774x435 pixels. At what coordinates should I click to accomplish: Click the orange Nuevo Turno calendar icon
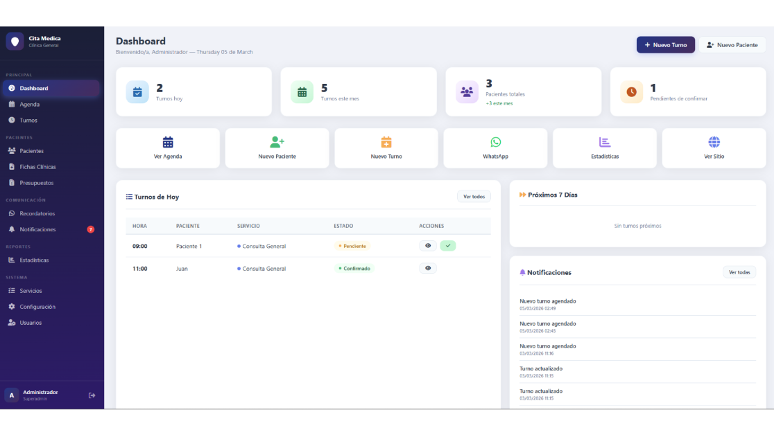(x=386, y=142)
